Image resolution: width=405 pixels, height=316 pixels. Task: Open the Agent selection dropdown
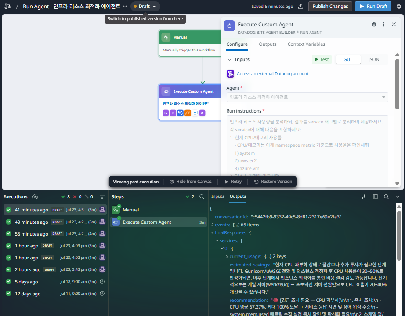(307, 97)
